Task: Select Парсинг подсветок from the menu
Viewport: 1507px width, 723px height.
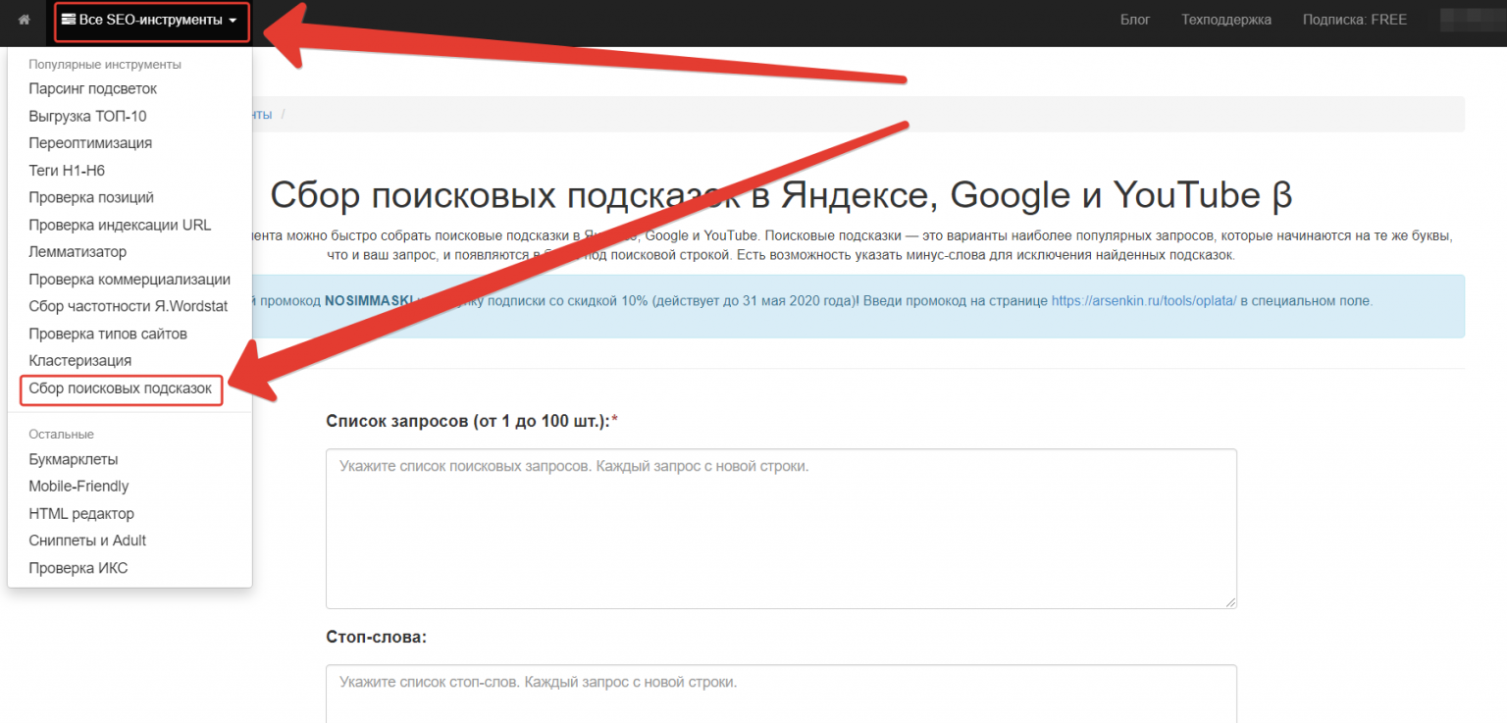Action: click(x=92, y=88)
